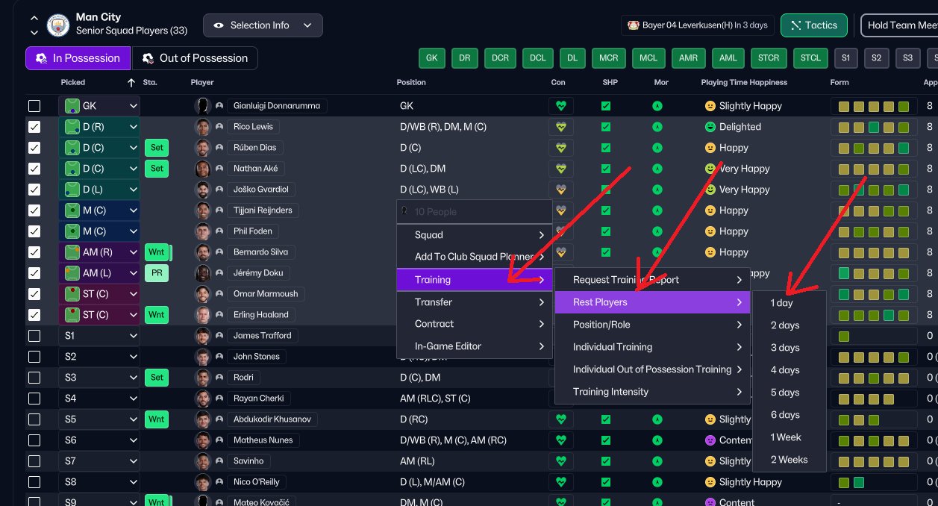Click the happiness smiley for Rico Lewis
938x506 pixels.
[x=710, y=127]
